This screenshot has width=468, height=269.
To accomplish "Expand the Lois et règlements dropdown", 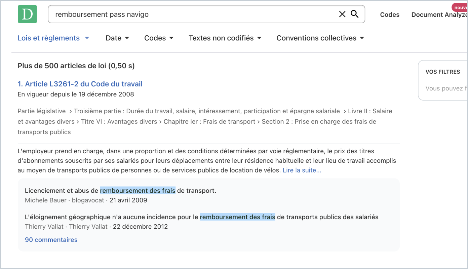I will point(53,38).
